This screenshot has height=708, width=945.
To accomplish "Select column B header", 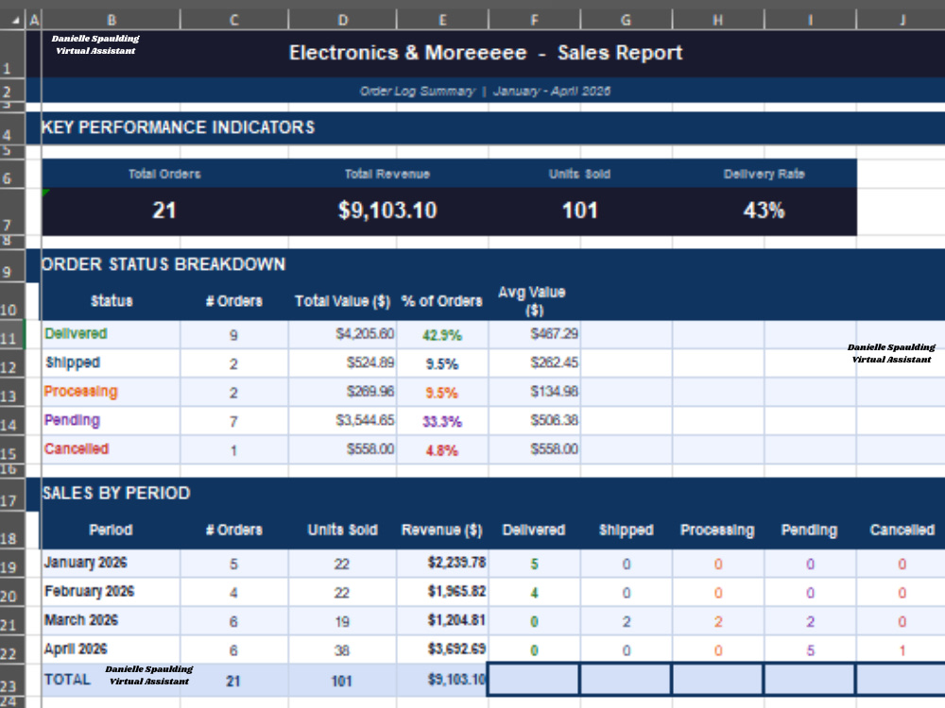I will (x=111, y=20).
